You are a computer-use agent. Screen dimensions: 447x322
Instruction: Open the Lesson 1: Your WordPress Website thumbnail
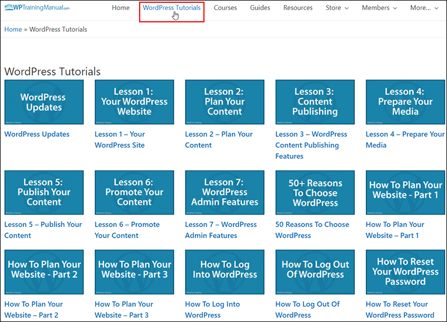[x=134, y=102]
